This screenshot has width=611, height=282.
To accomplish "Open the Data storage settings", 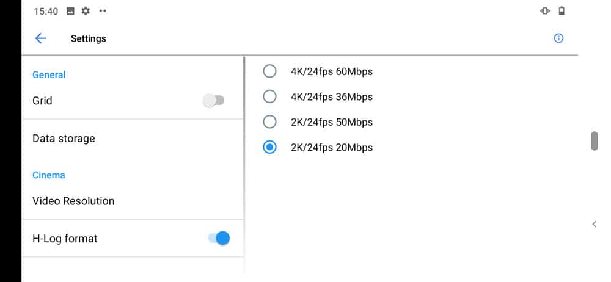I will click(x=64, y=139).
